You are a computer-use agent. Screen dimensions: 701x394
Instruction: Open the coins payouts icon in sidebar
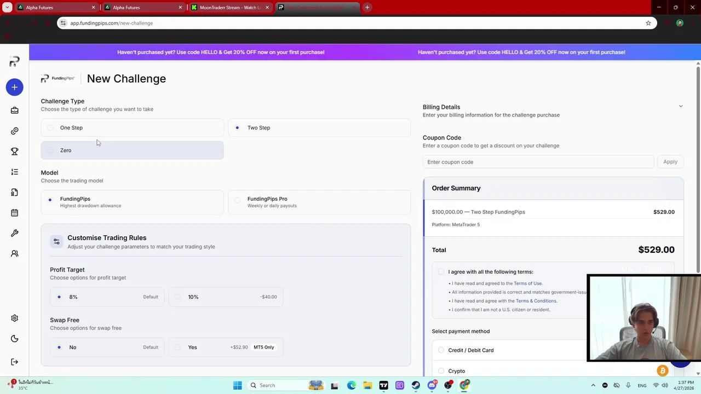pyautogui.click(x=15, y=131)
